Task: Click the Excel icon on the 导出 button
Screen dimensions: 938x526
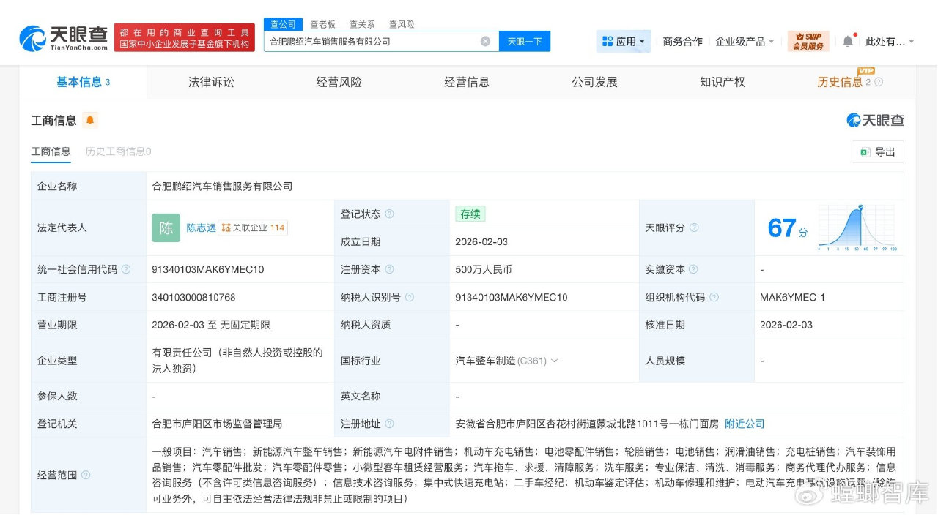Action: point(865,151)
